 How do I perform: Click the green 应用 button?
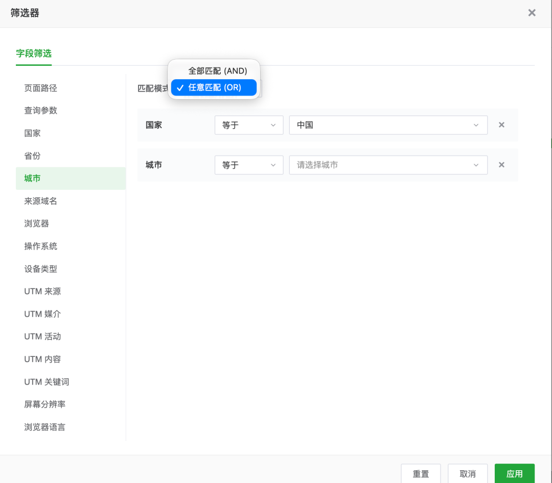pyautogui.click(x=514, y=473)
